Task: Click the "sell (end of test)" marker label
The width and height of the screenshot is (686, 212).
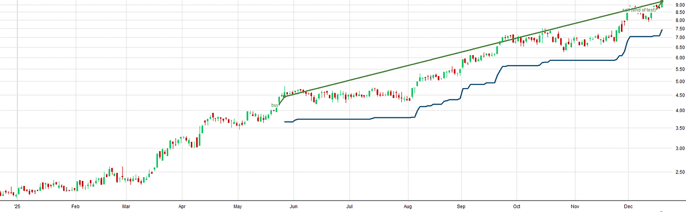Action: 639,9
